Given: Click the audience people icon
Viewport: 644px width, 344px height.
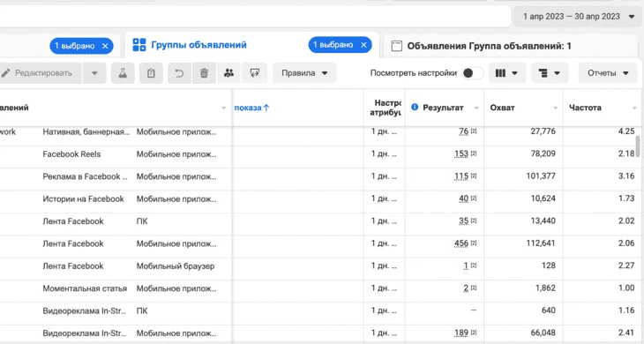Looking at the screenshot, I should pyautogui.click(x=228, y=73).
